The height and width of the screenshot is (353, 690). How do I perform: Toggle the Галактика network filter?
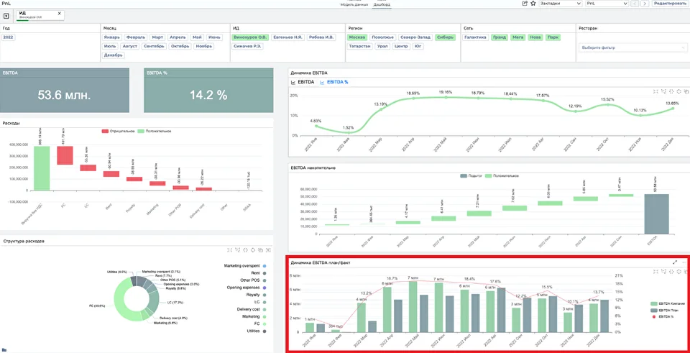pyautogui.click(x=476, y=37)
